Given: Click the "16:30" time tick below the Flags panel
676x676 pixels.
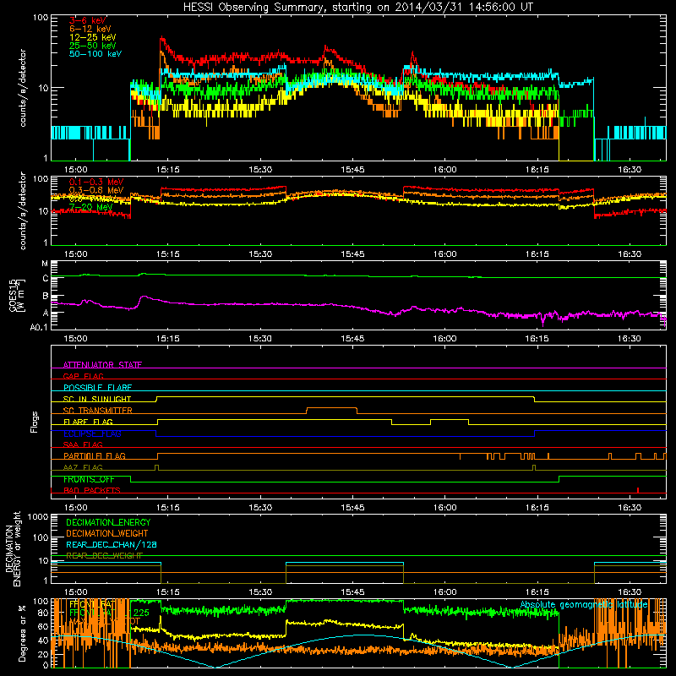Looking at the screenshot, I should [630, 508].
